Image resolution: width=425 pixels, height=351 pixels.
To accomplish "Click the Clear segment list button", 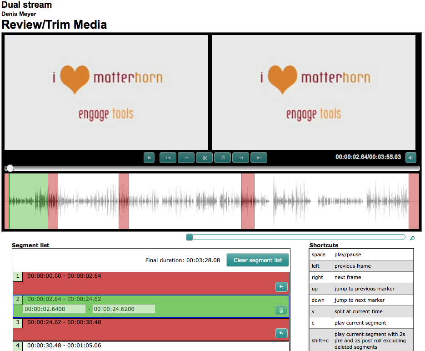I will (x=258, y=260).
